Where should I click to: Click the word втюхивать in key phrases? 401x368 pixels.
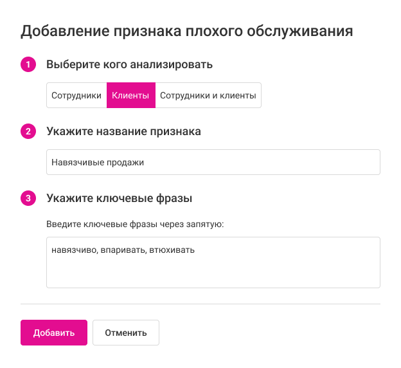pos(172,250)
